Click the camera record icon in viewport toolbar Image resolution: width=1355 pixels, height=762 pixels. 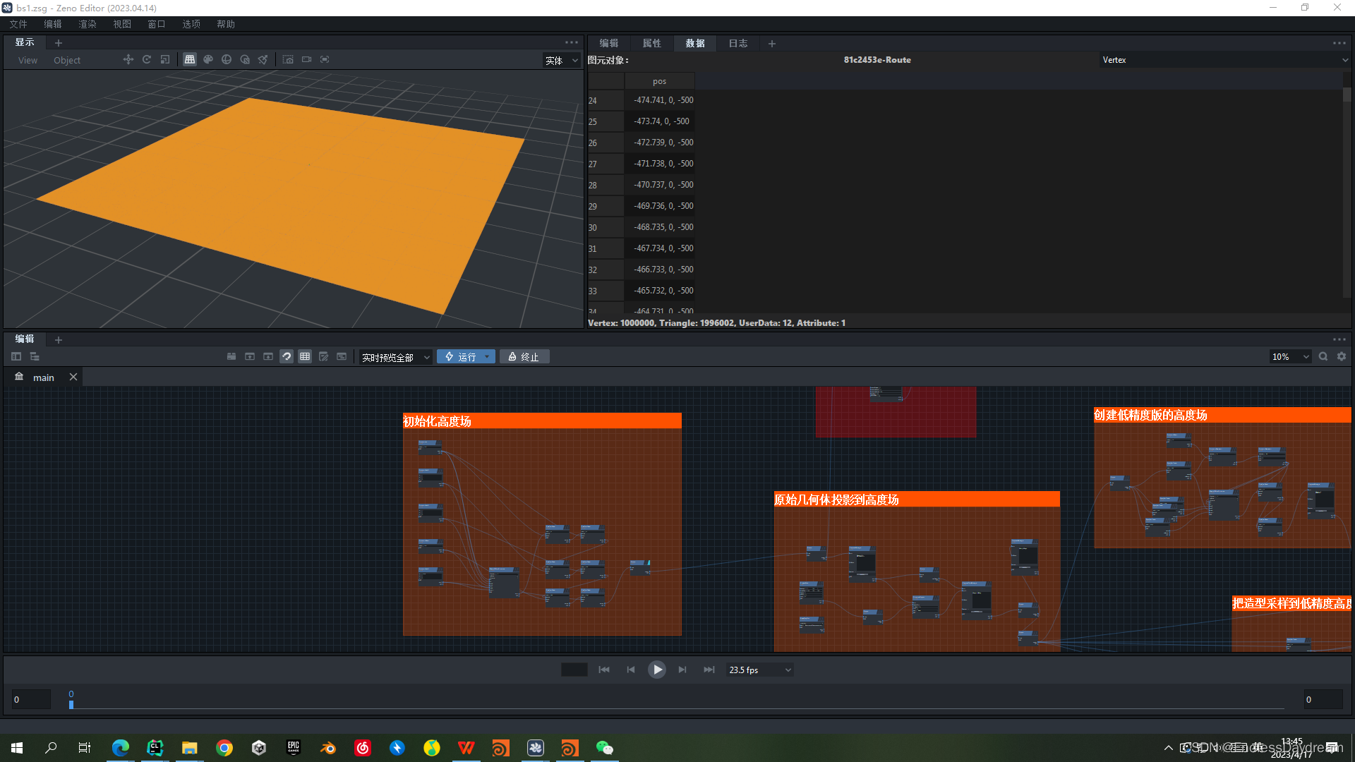pos(306,60)
